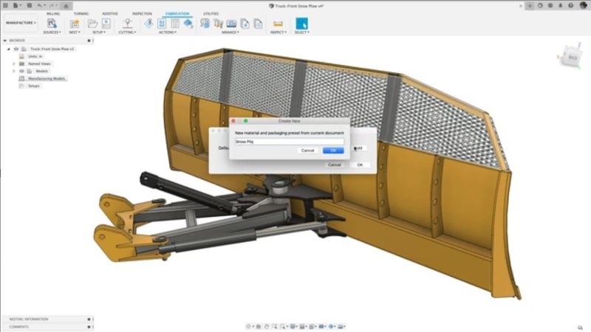Click the Sources tool icon

[x=52, y=24]
